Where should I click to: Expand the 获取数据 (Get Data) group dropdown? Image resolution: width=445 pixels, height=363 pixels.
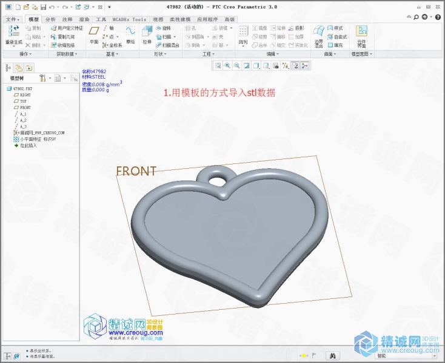pos(67,54)
